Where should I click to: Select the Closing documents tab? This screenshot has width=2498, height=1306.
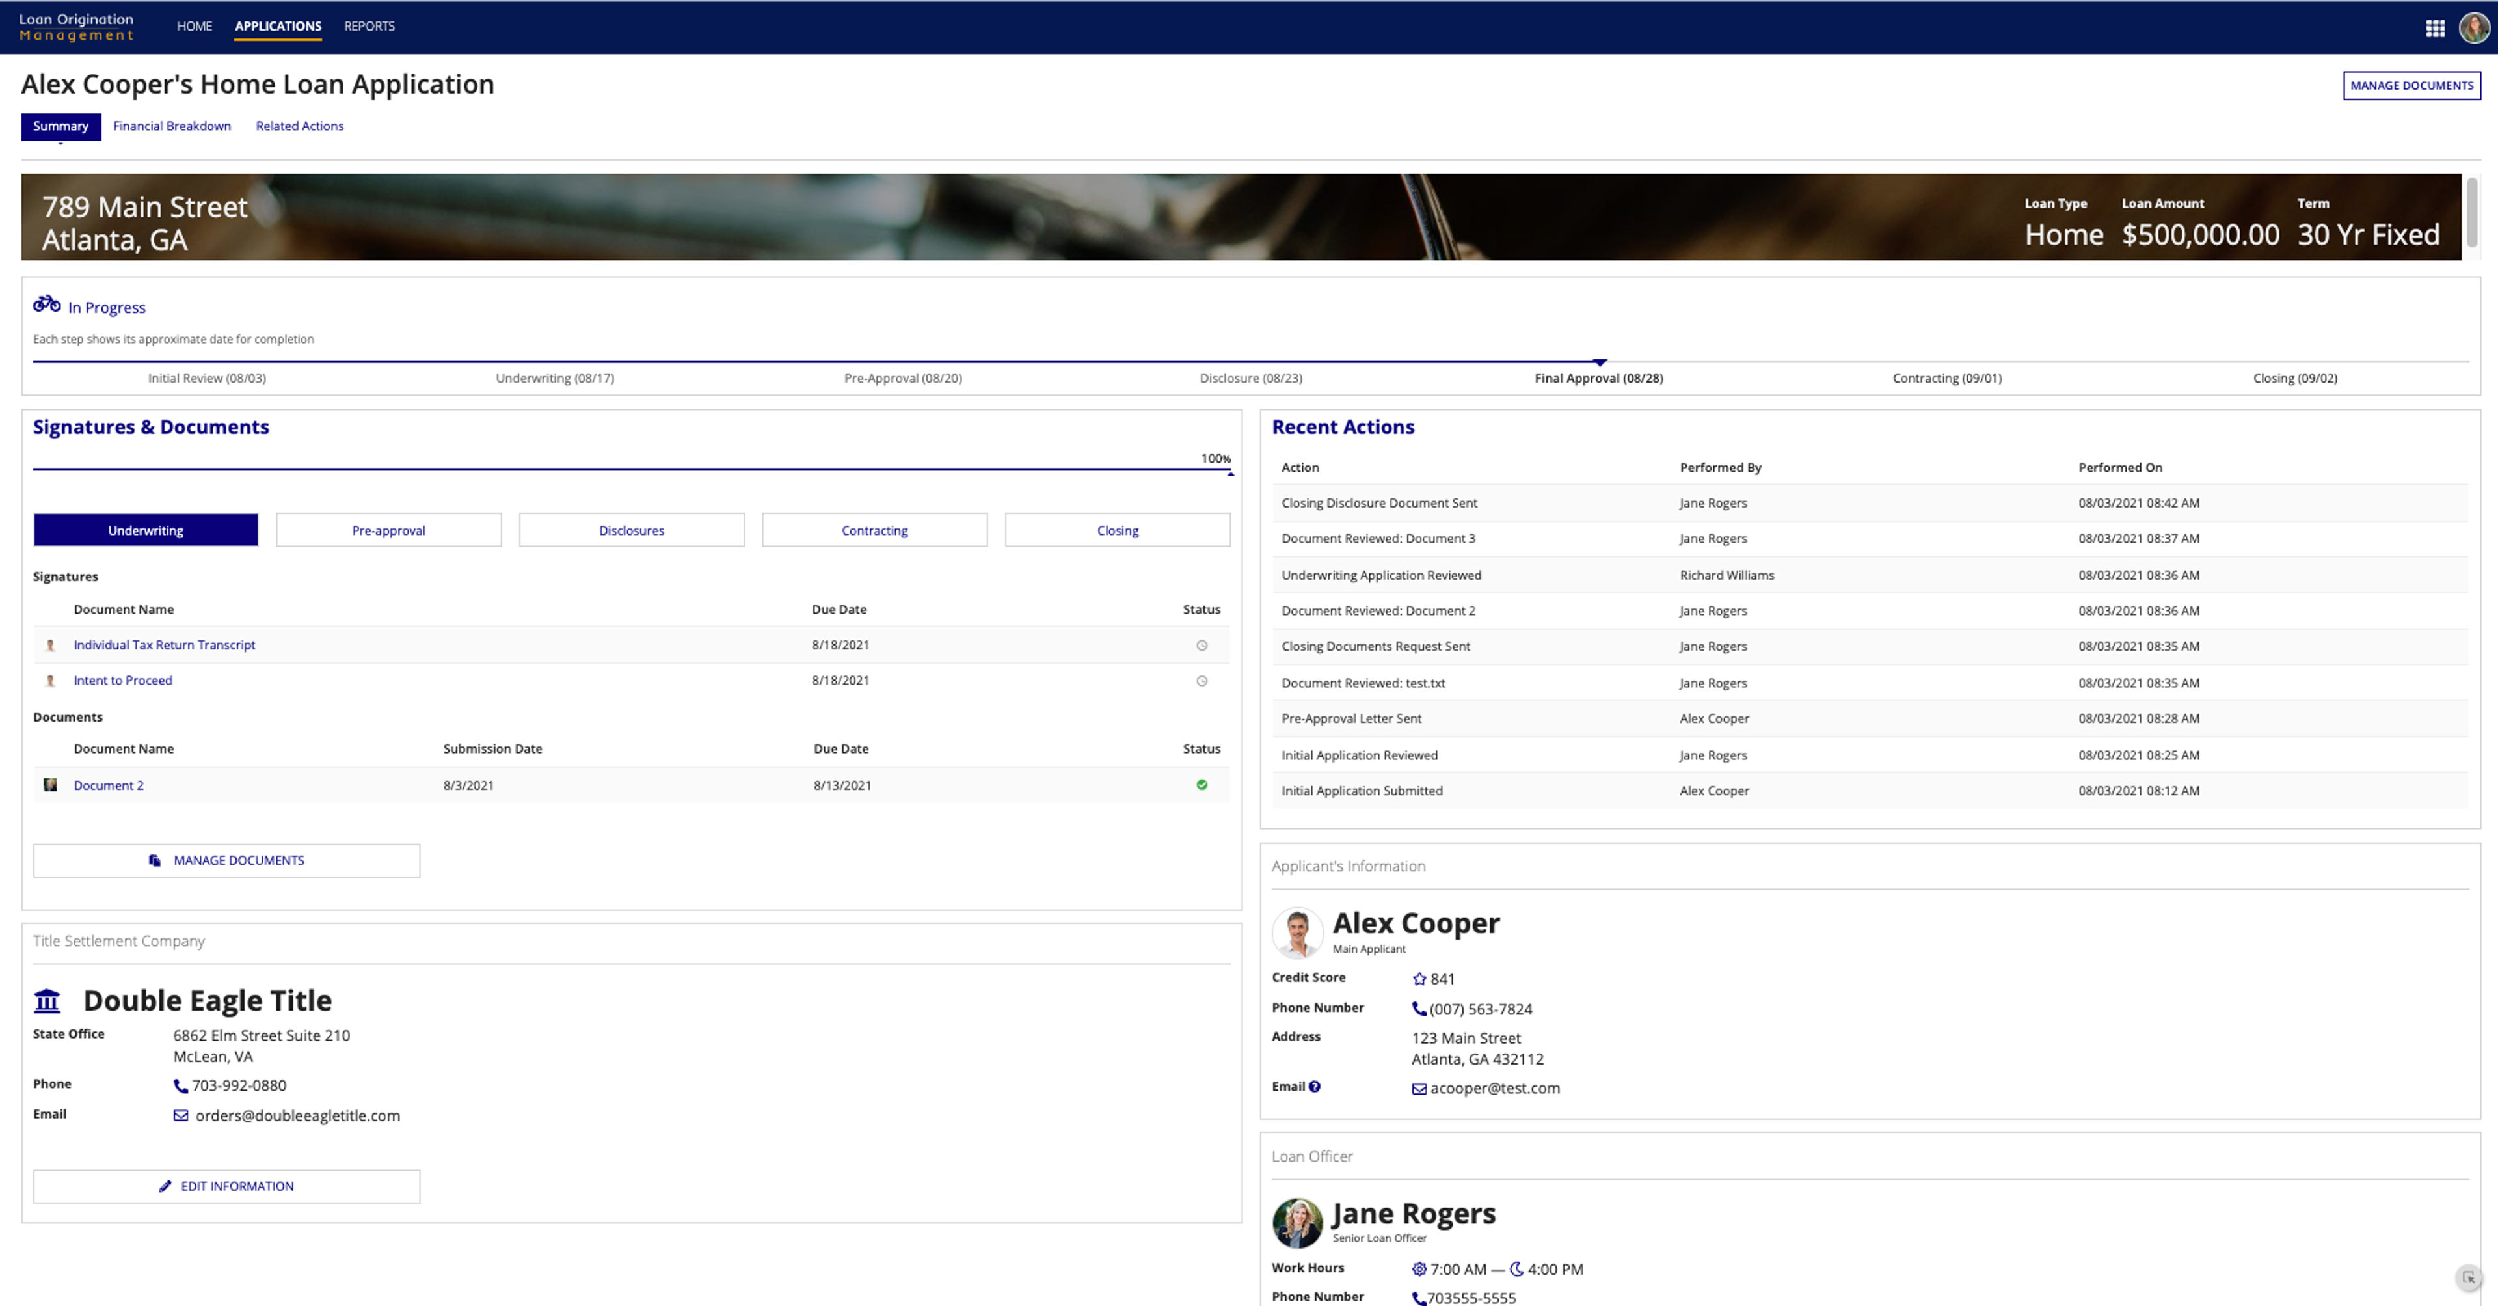point(1117,530)
